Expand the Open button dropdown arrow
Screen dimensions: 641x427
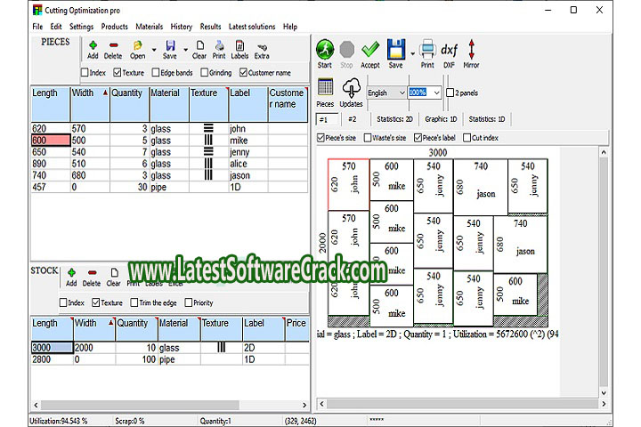click(x=154, y=50)
